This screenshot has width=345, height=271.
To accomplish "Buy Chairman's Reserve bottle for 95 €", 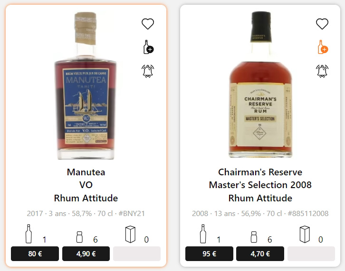I will pyautogui.click(x=209, y=253).
